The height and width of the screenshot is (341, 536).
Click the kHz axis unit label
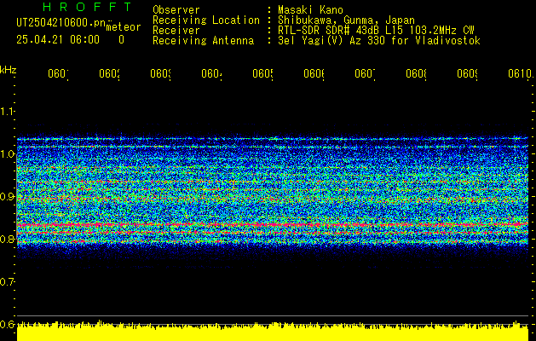8,70
